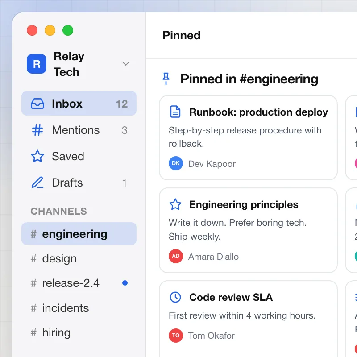Click Dev Kapoor's DK avatar
357x357 pixels.
175,163
